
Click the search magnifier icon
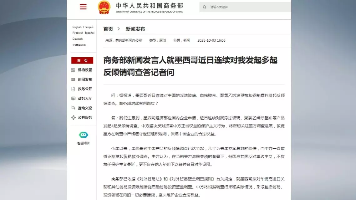point(205,7)
